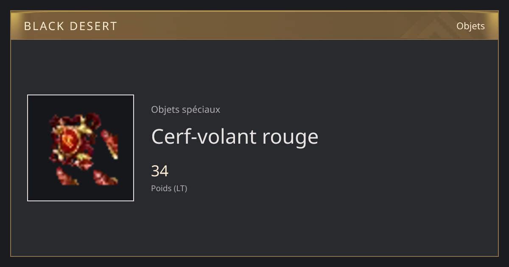Click the word spéciaux in the category text

[201, 110]
